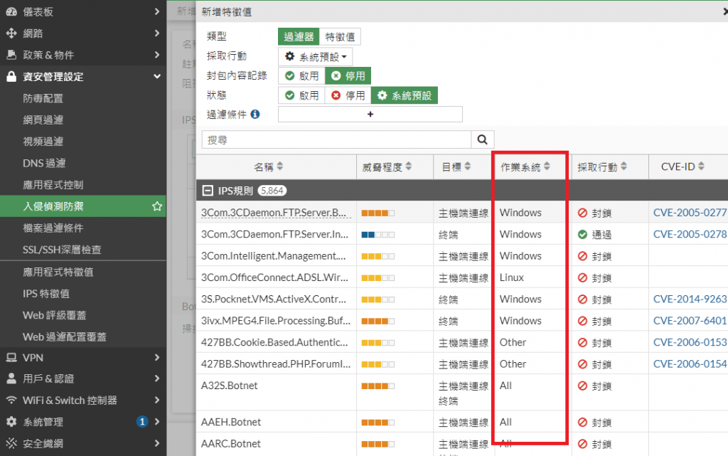Select 特徵值 type toggle
728x456 pixels.
(x=341, y=37)
